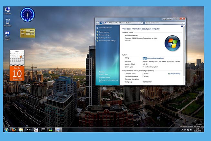The image size is (211, 141).
Task: Click the gold currency converter gadget
Action: [x=28, y=33]
